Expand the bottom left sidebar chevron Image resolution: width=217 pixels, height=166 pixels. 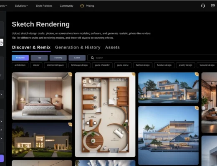click(1, 138)
